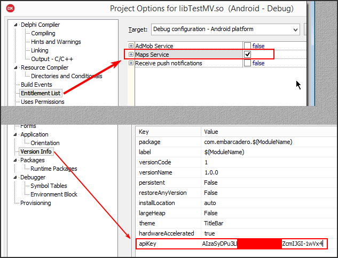
Task: Select Application tree label
Action: click(34, 134)
